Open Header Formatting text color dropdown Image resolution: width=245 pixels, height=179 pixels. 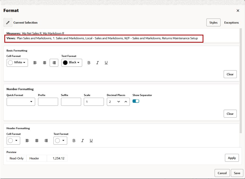coord(60,140)
